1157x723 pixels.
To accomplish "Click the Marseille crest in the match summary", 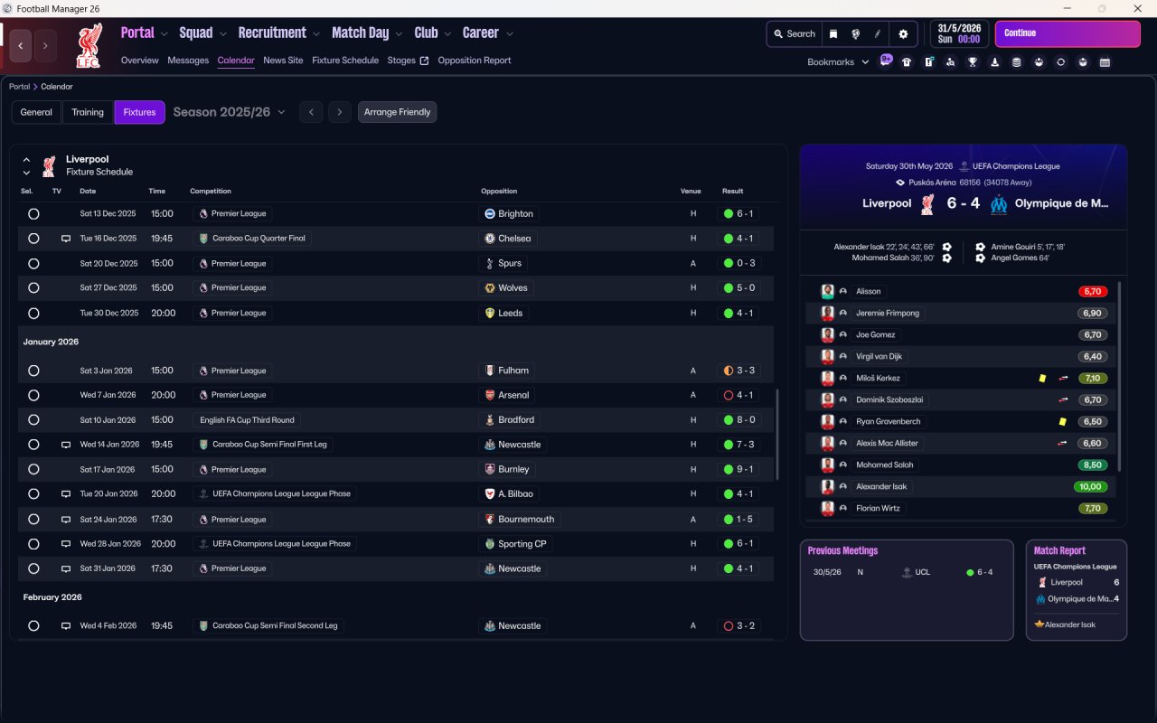I will (998, 204).
